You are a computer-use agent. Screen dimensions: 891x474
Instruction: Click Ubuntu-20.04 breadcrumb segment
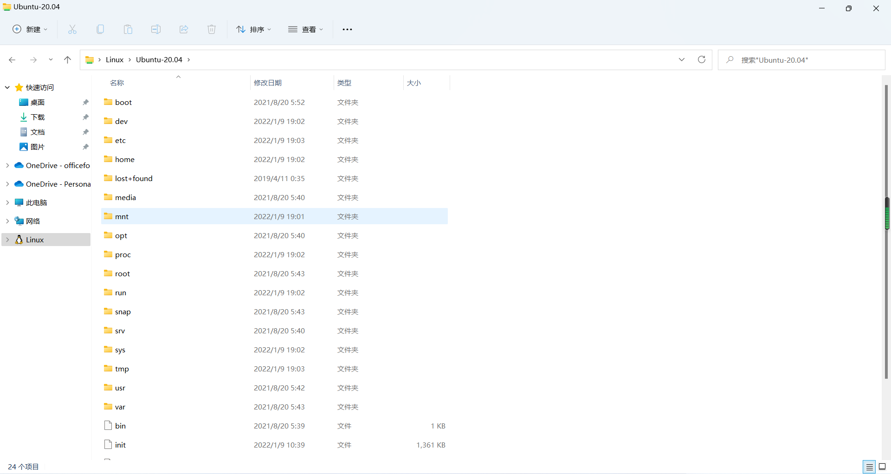coord(159,60)
